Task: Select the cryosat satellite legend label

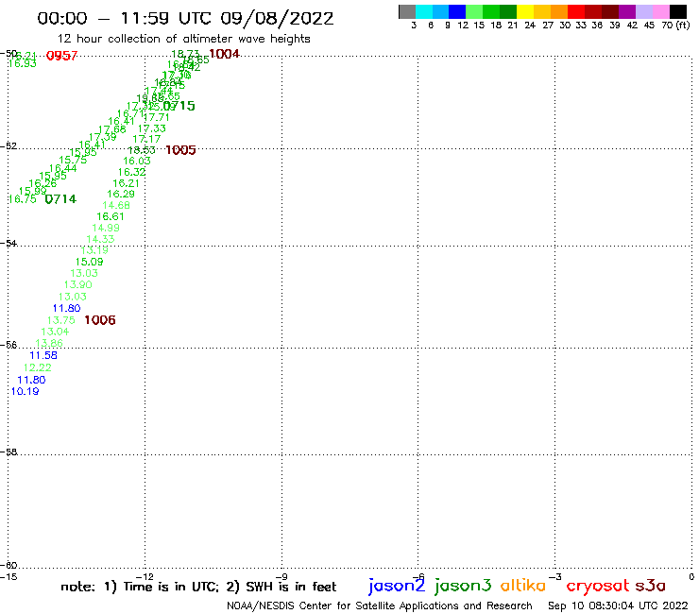Action: coord(597,587)
